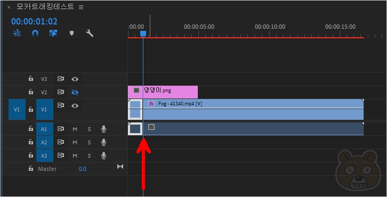Viewport: 387px width, 197px height.
Task: Open timeline display settings wrench
Action: (90, 33)
